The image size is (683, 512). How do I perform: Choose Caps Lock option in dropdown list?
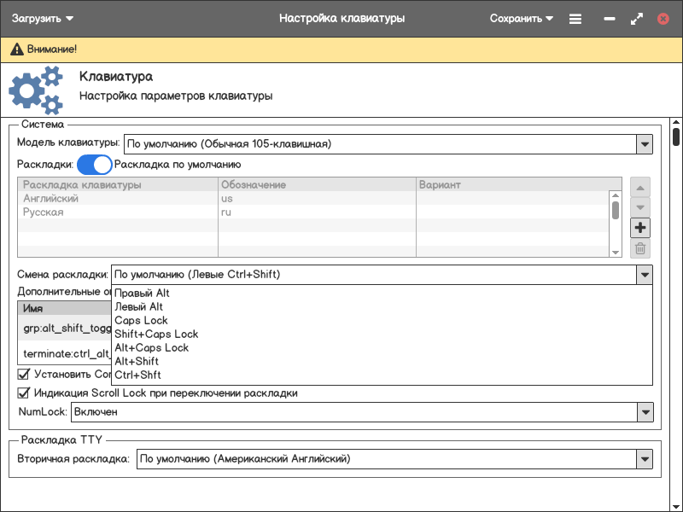click(x=141, y=321)
